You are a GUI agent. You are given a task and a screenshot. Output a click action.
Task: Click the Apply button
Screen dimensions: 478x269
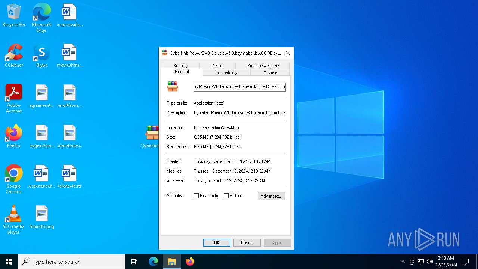pyautogui.click(x=277, y=243)
